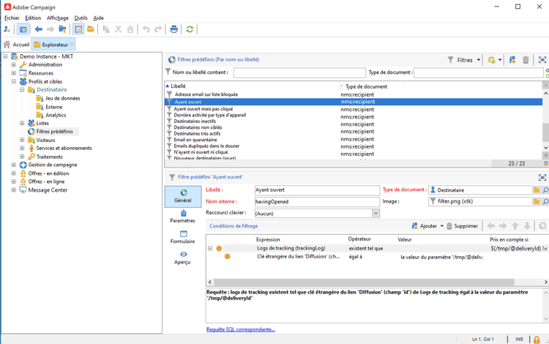Screen dimensions: 549x344
Task: Maximize the filter detail pane
Action: 542,177
